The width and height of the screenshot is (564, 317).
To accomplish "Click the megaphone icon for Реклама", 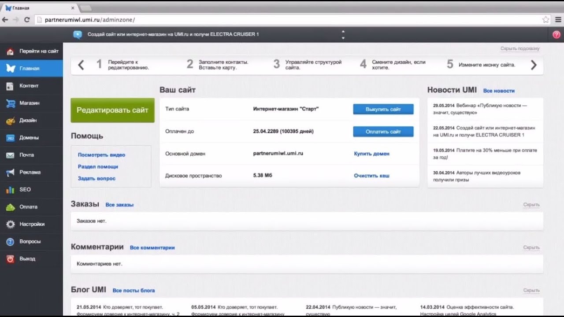I will (x=10, y=172).
